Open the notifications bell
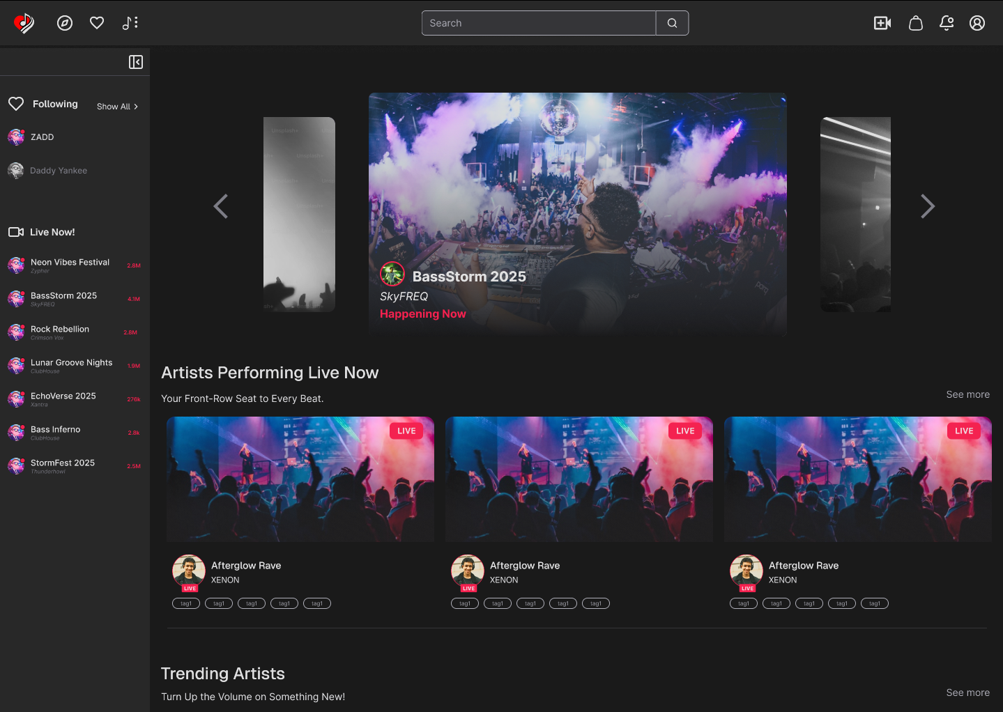The width and height of the screenshot is (1003, 712). 946,22
